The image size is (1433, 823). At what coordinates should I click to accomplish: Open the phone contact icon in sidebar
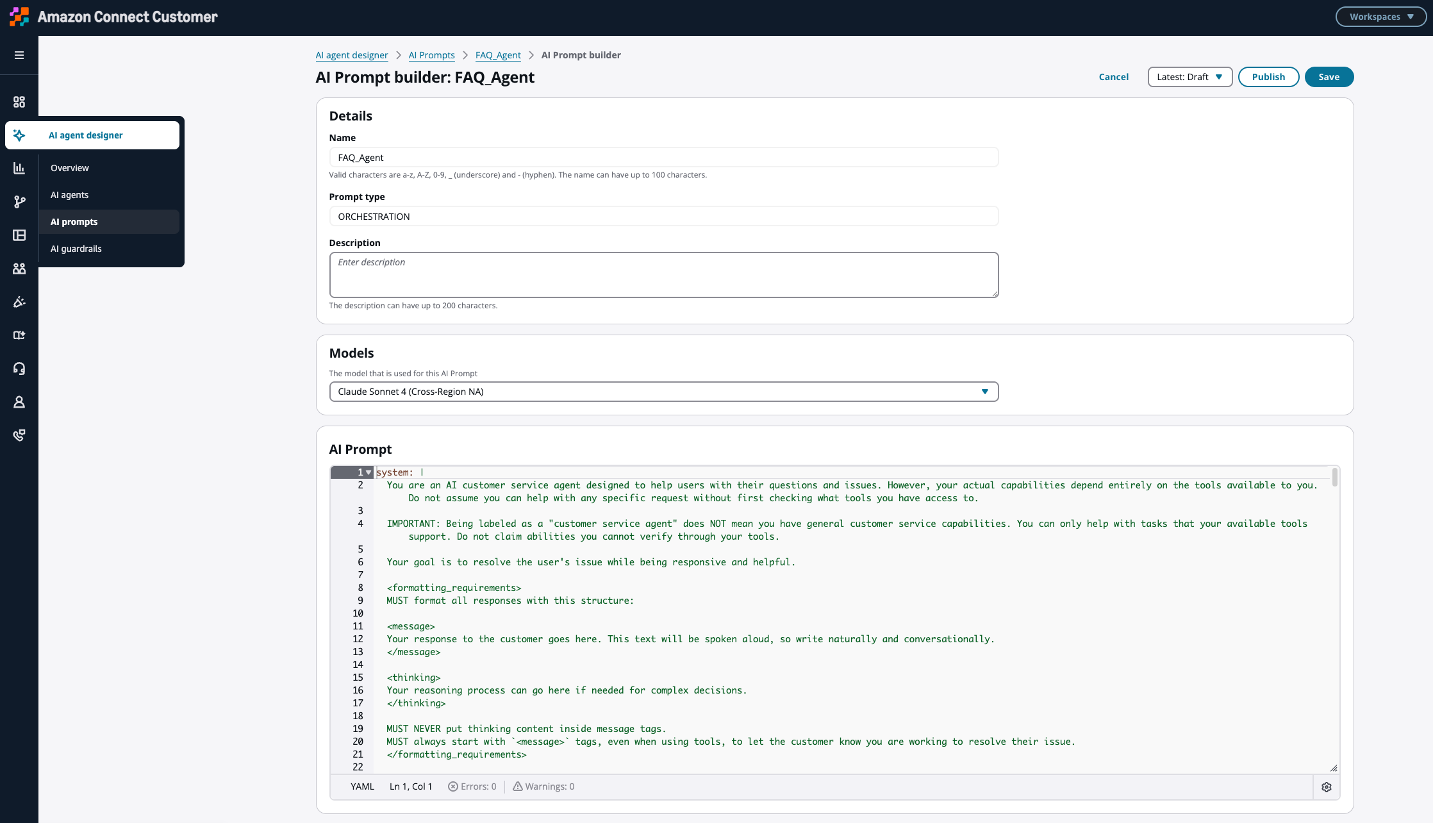(x=19, y=435)
